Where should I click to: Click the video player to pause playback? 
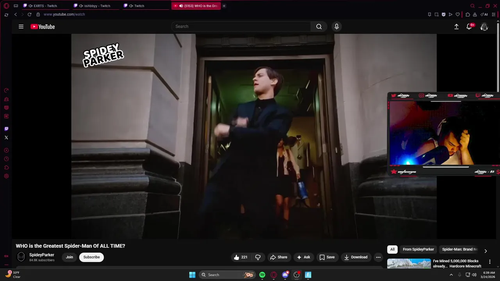coord(254,136)
